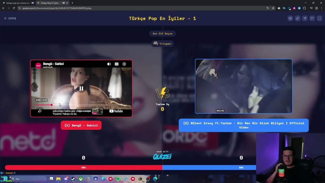This screenshot has height=183, width=325.
Task: Click the red 50% vote bar
Action: click(x=84, y=167)
